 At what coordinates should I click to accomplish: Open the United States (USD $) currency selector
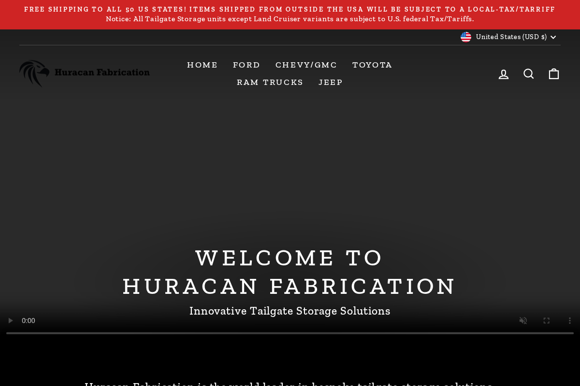509,37
